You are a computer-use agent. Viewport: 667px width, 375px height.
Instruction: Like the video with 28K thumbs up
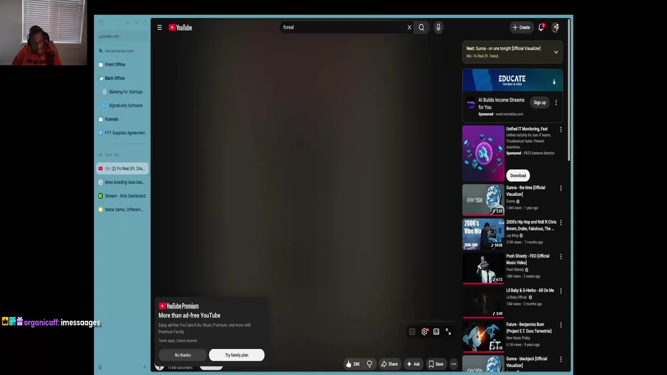[353, 364]
